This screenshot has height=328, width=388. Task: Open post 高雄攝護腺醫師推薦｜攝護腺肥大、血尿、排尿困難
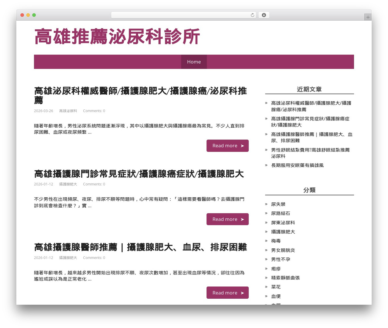[140, 247]
